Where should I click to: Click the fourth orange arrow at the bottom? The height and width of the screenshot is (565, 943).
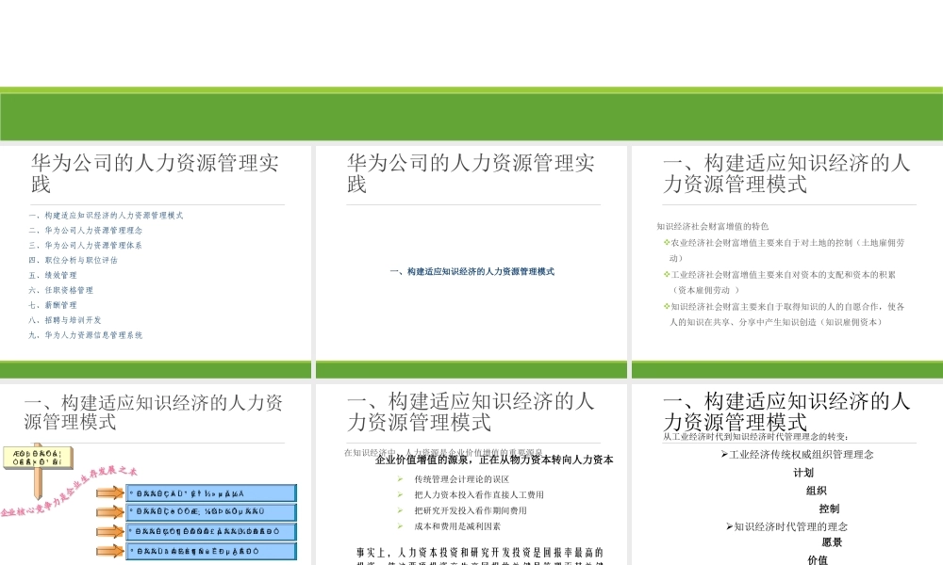tap(109, 551)
